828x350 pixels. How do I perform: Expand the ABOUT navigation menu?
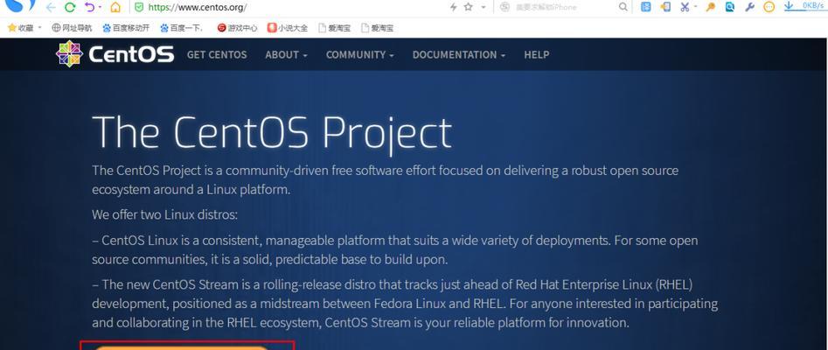click(286, 55)
